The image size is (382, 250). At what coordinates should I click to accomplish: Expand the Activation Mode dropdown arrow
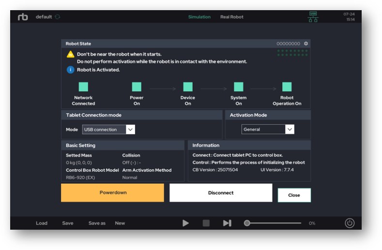tap(290, 129)
